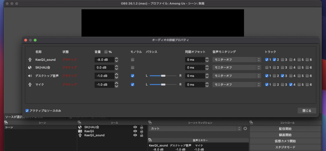326x151 pixels.
Task: Click the globe icon next to SK(HAU会 row
Action: 30,67
